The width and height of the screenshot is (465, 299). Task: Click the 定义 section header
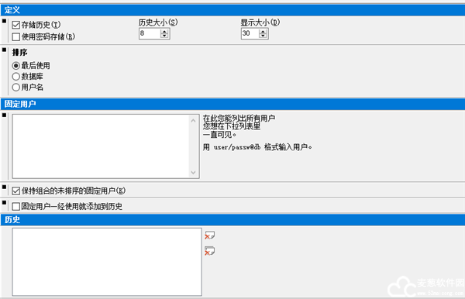click(232, 10)
